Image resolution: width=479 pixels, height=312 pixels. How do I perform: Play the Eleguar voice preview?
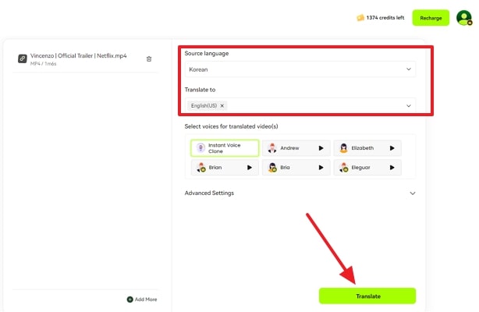click(392, 168)
